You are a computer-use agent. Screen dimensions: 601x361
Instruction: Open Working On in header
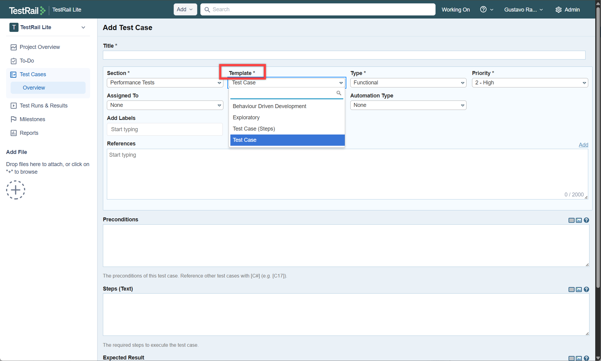[x=455, y=9]
